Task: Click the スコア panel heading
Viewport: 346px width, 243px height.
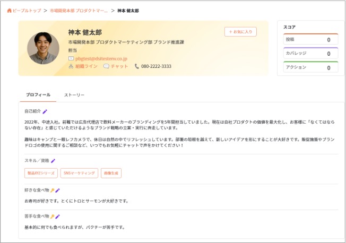Action: pyautogui.click(x=289, y=27)
